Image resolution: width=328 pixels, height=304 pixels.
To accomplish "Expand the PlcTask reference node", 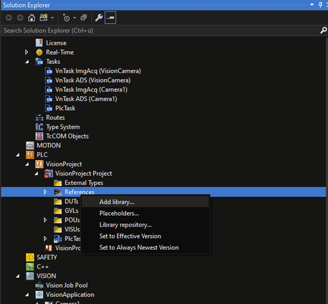I will [x=45, y=238].
